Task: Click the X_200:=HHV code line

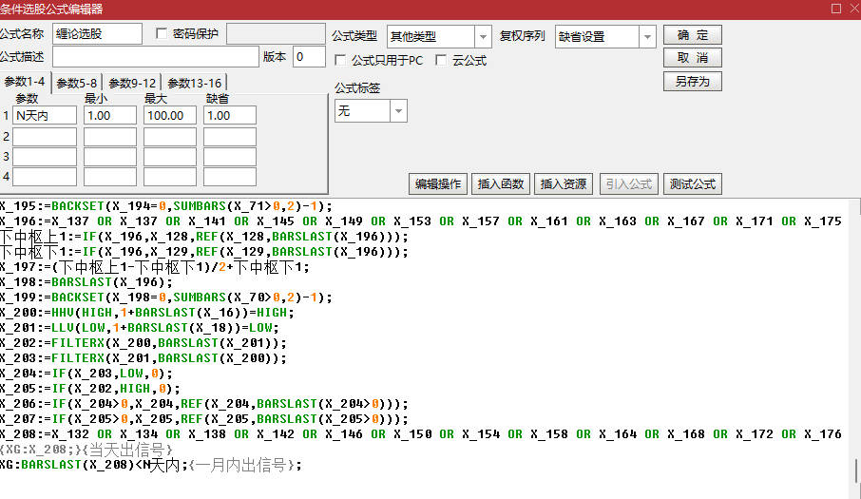Action: pyautogui.click(x=147, y=313)
